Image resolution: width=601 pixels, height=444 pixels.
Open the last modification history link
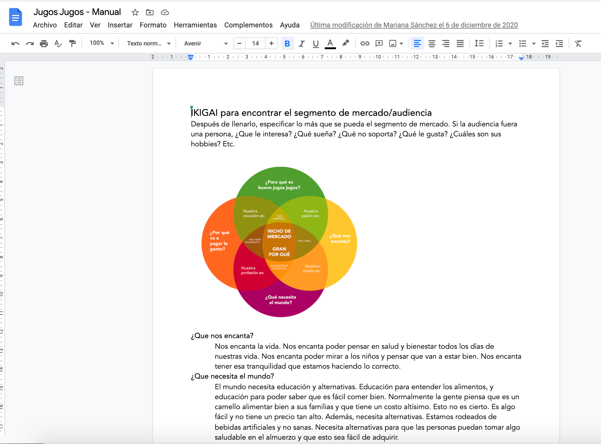coord(414,25)
